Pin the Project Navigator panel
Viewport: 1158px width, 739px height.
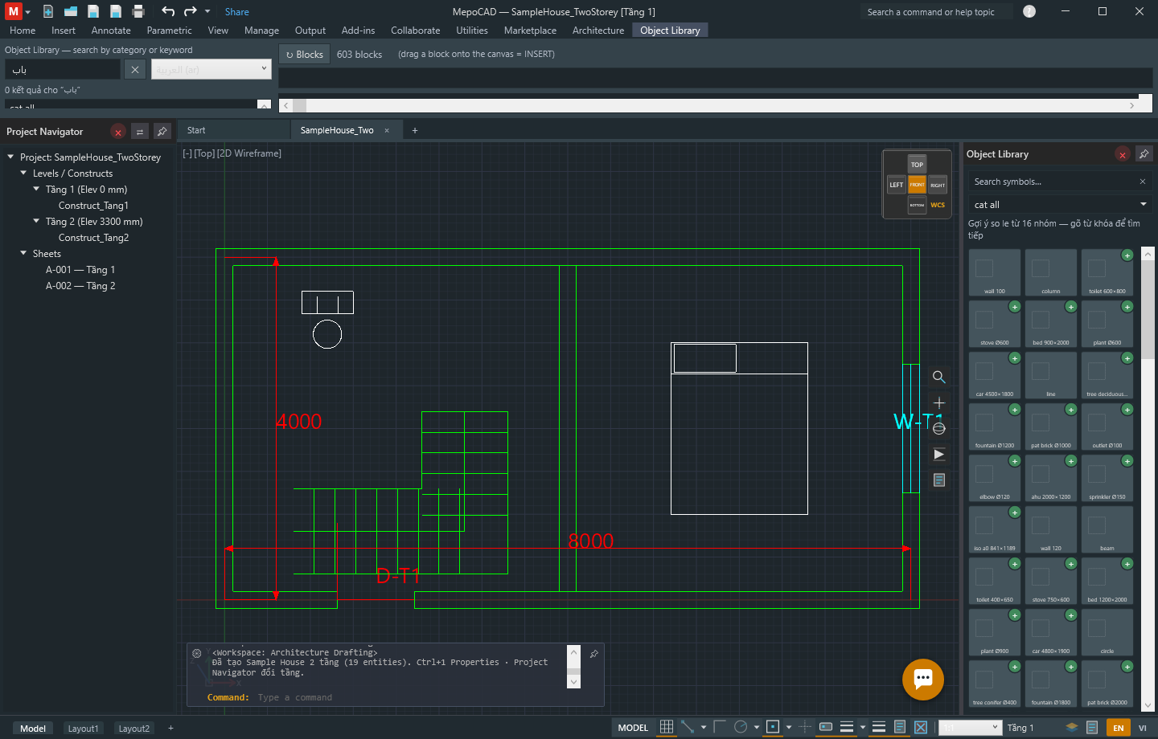coord(162,132)
